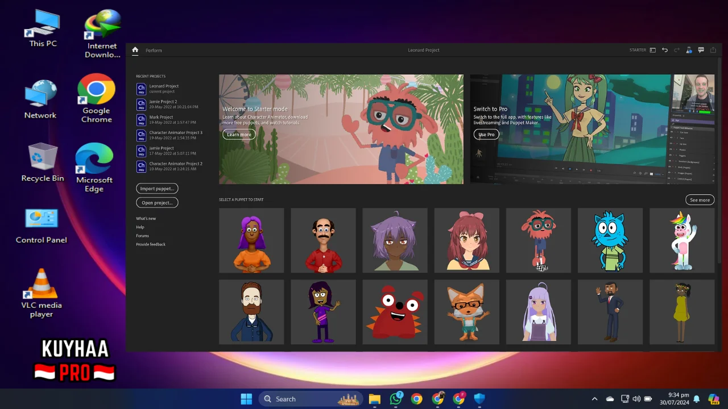The width and height of the screenshot is (728, 409).
Task: Open the Provide feedback link
Action: (151, 244)
